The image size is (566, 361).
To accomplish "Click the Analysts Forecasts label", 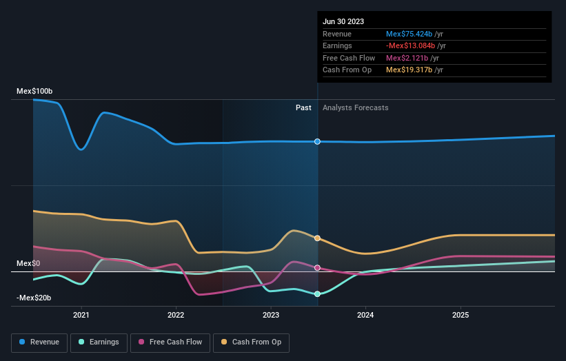I will 356,107.
